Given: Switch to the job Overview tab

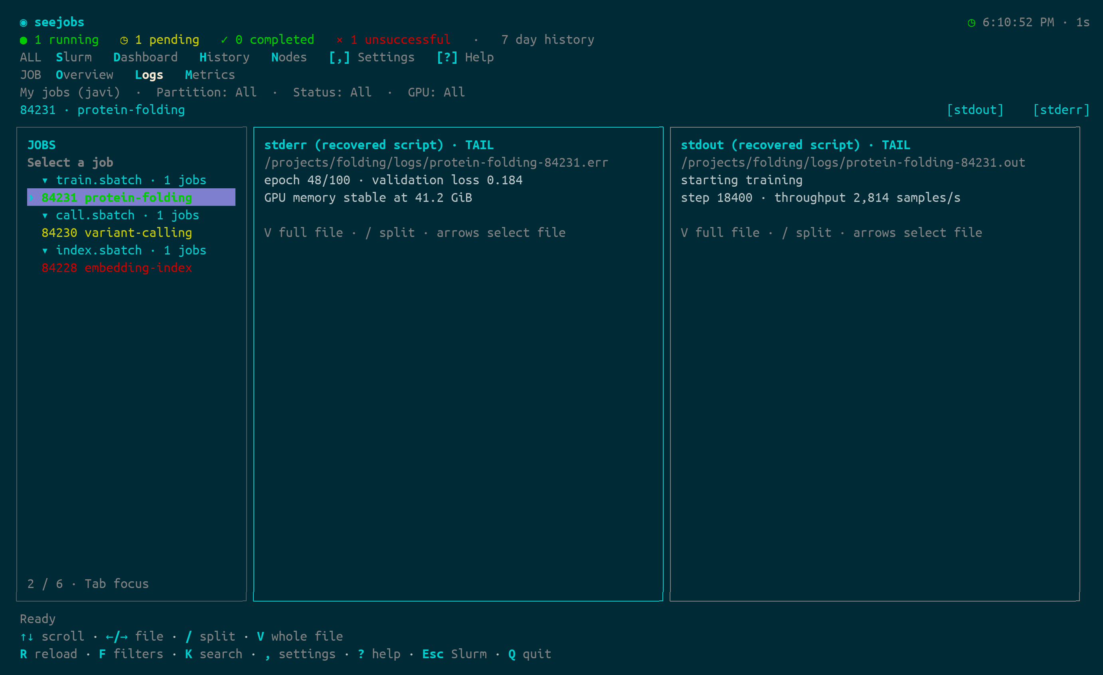Looking at the screenshot, I should 85,75.
